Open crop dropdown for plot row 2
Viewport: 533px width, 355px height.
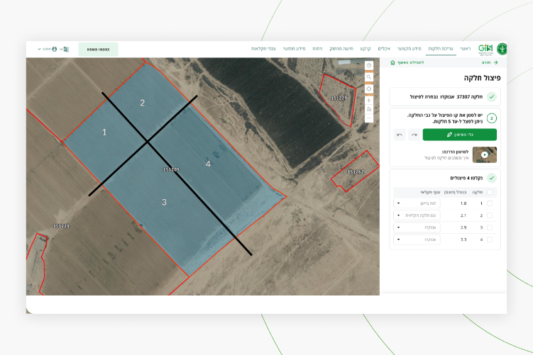[417, 215]
